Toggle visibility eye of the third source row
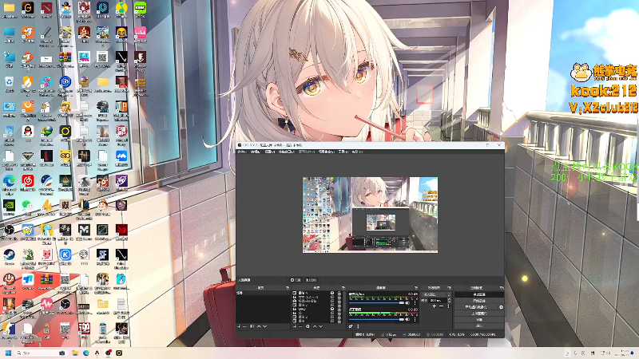This screenshot has height=359, width=639. coord(332,302)
